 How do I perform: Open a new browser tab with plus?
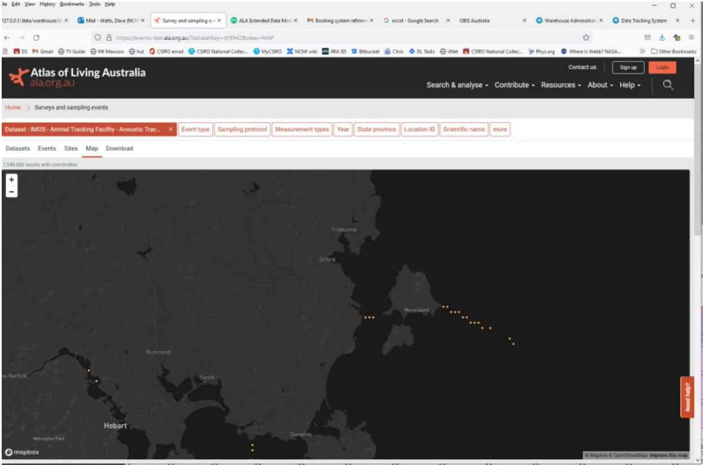[693, 20]
